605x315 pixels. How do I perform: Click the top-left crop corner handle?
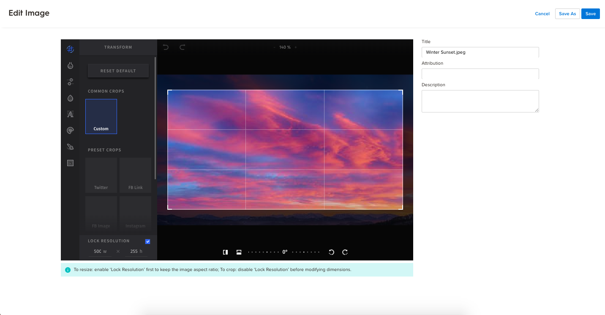point(169,91)
